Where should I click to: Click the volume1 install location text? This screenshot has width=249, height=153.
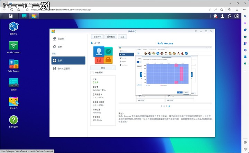point(97,112)
